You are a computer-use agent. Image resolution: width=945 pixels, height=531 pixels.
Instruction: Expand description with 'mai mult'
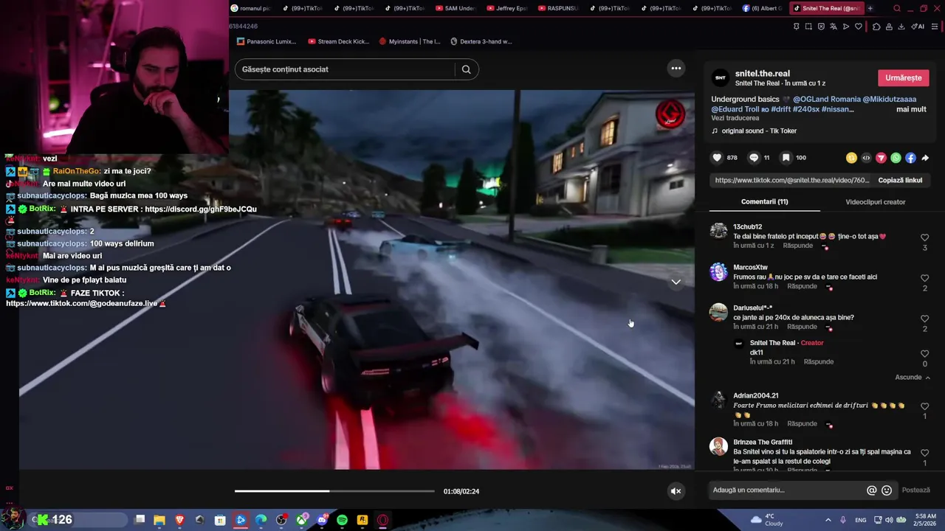911,109
